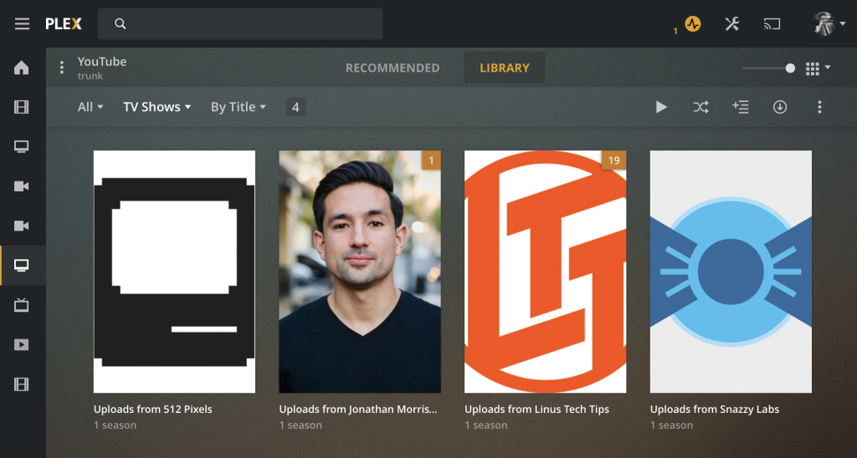Switch to the Library tab
The height and width of the screenshot is (458, 857).
tap(505, 68)
